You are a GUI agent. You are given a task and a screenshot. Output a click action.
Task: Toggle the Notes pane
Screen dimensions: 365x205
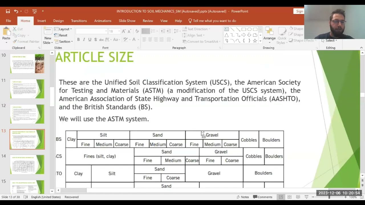click(243, 197)
